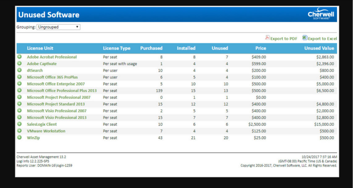Screen dimensions: 353x188
Task: Expand Microsoft Office Professional Plus 2013 row
Action: [19, 90]
